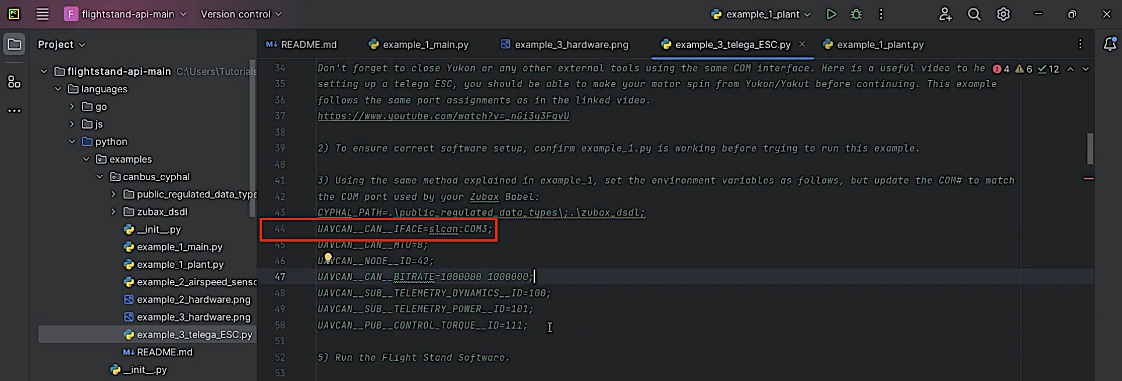
Task: Collapse the examples folder
Action: (86, 159)
